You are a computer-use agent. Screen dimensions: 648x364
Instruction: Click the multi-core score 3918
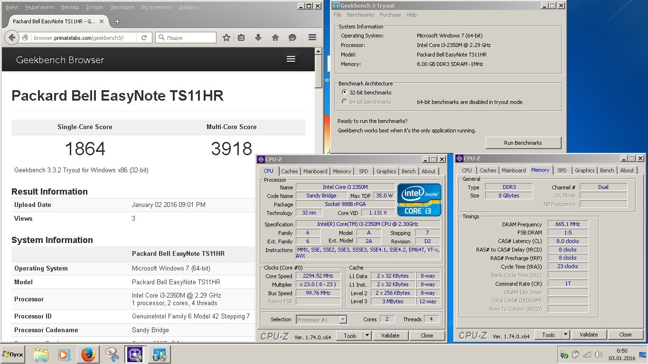click(x=232, y=149)
